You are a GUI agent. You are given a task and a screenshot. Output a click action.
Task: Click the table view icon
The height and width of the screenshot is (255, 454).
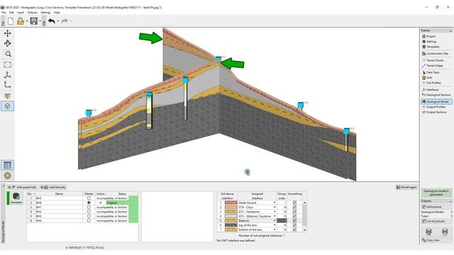[x=8, y=165]
